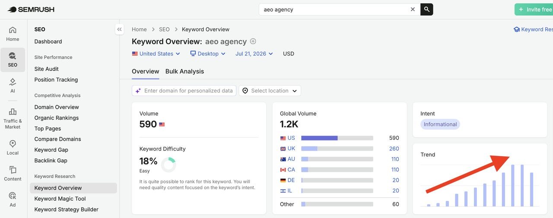Screen dimensions: 553x218
Task: Open the Jul 21, 2026 date dropdown
Action: [x=254, y=54]
